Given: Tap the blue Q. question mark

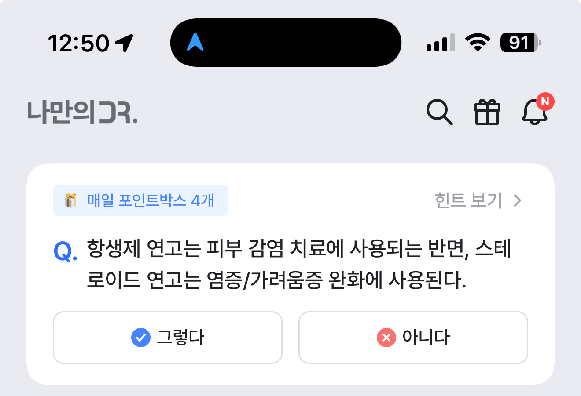Looking at the screenshot, I should tap(66, 252).
